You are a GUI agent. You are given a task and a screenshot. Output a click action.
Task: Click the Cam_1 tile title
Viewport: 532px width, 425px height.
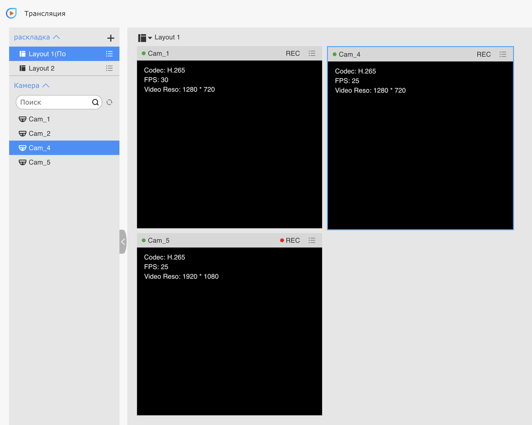tap(158, 54)
